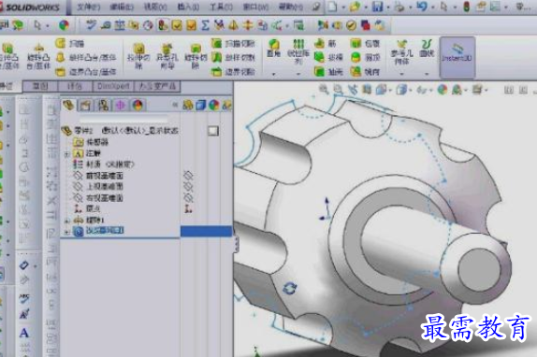Click the Revolved Boss 旋转凸台/基体 button
The height and width of the screenshot is (357, 537).
(x=38, y=56)
